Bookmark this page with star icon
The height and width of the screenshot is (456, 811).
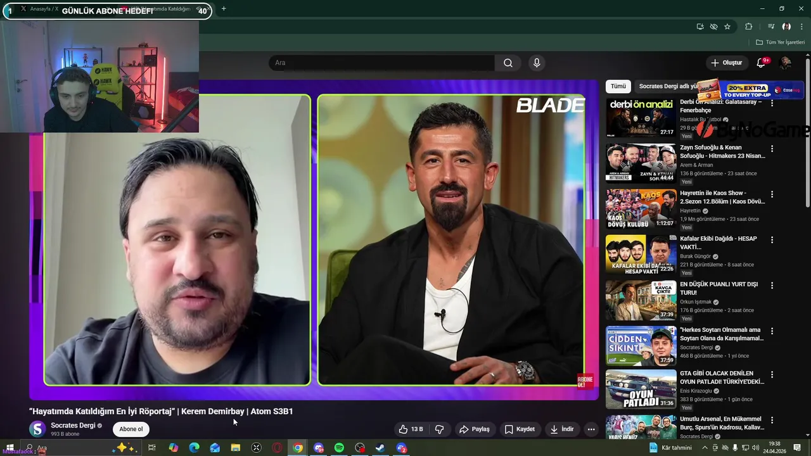(x=727, y=27)
